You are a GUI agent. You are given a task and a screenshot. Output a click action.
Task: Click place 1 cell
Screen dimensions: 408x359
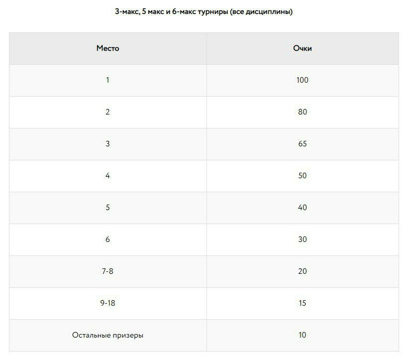point(108,81)
